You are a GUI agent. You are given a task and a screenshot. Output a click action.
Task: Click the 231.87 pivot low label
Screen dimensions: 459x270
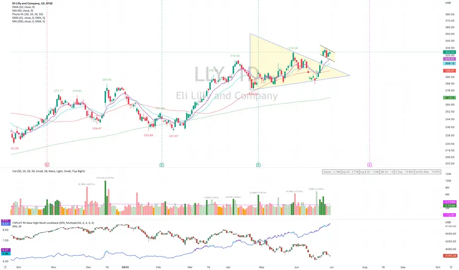tap(173, 136)
